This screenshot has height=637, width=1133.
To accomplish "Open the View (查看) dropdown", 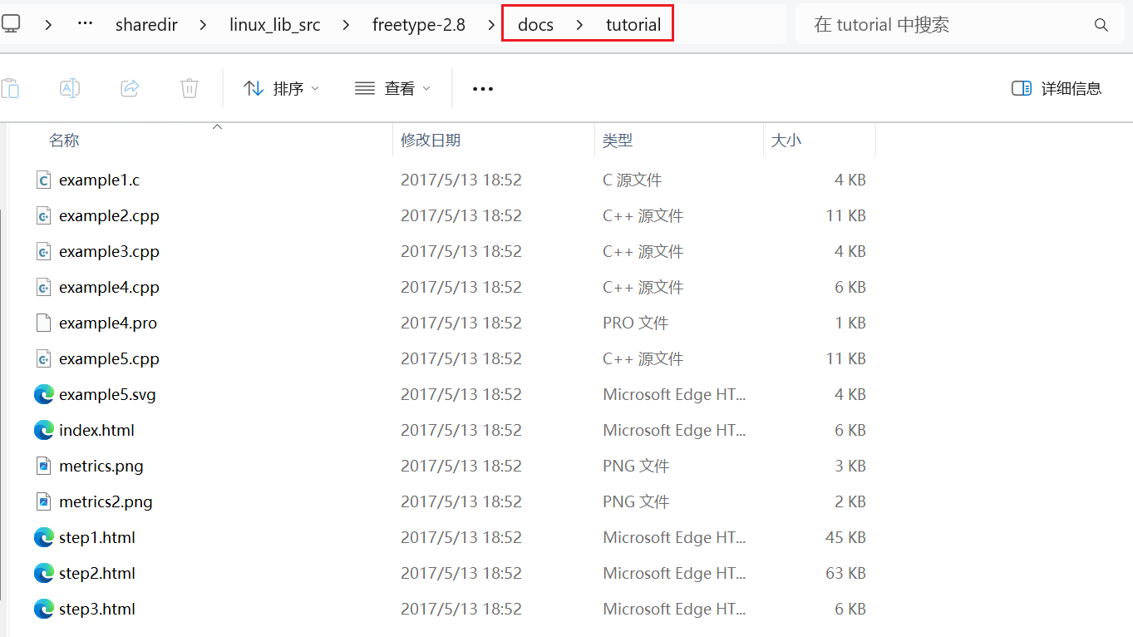I will click(392, 88).
